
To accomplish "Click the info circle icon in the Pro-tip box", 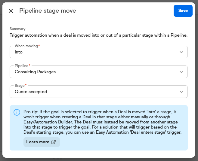I will (17, 112).
